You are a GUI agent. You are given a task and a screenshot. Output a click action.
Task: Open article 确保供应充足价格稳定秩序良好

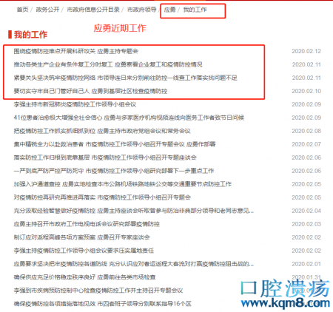(84, 277)
